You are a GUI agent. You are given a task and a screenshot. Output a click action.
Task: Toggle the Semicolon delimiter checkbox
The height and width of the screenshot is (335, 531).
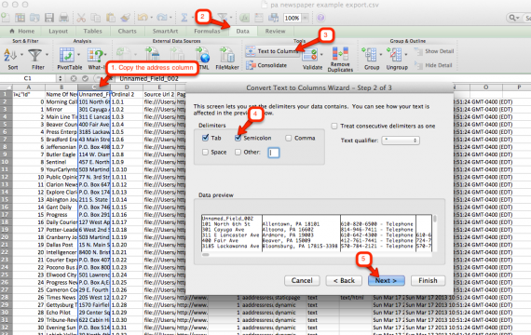coord(238,138)
